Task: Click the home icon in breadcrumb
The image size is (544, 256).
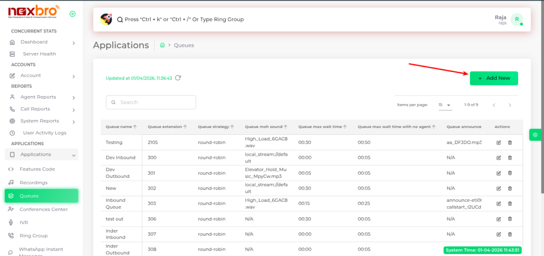Action: pos(162,45)
